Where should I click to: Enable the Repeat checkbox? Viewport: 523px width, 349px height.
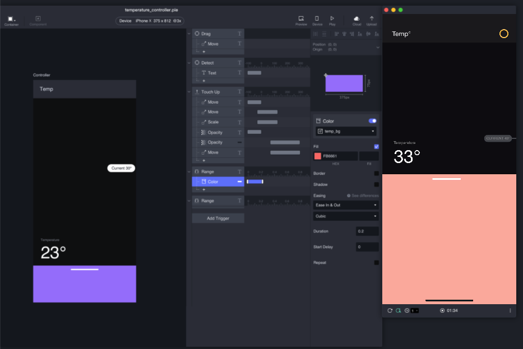click(x=376, y=263)
